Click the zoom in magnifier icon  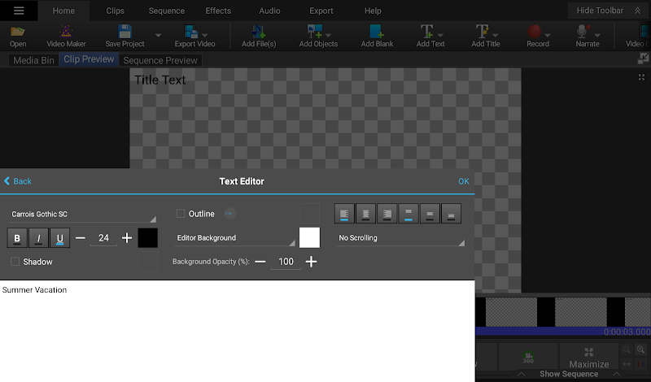pos(641,349)
